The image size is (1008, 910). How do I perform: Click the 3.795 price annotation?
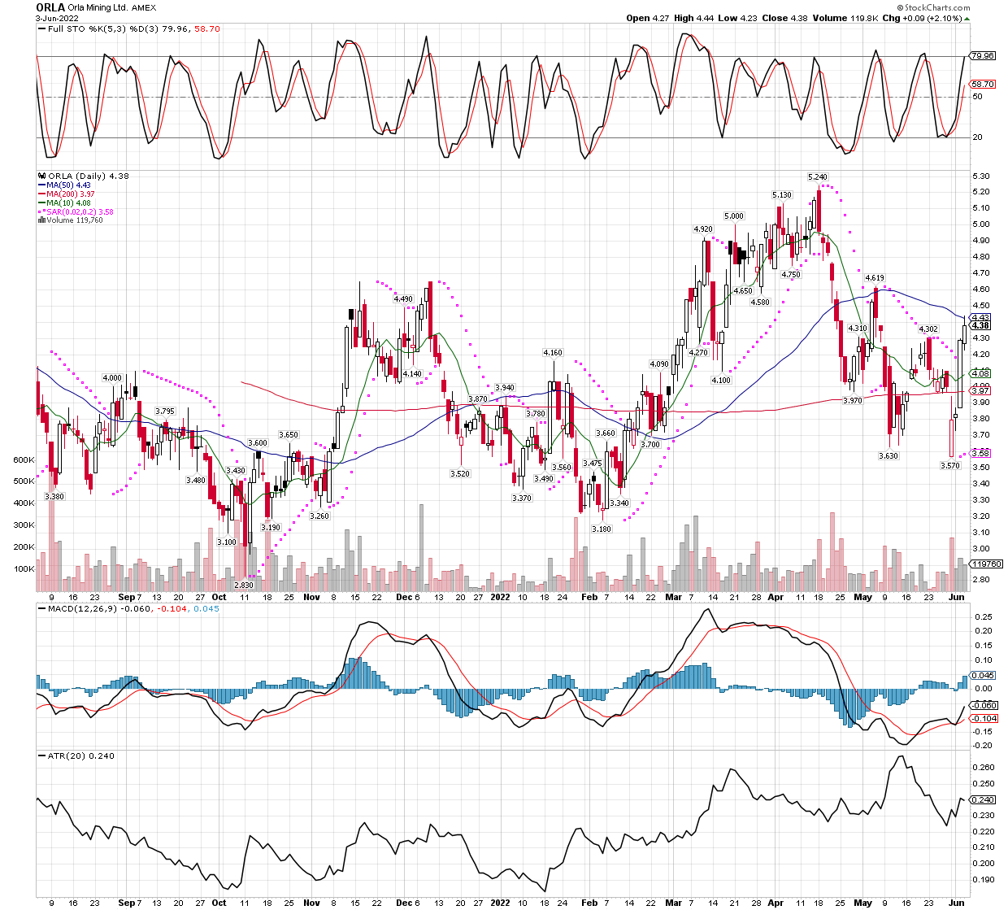[x=165, y=411]
